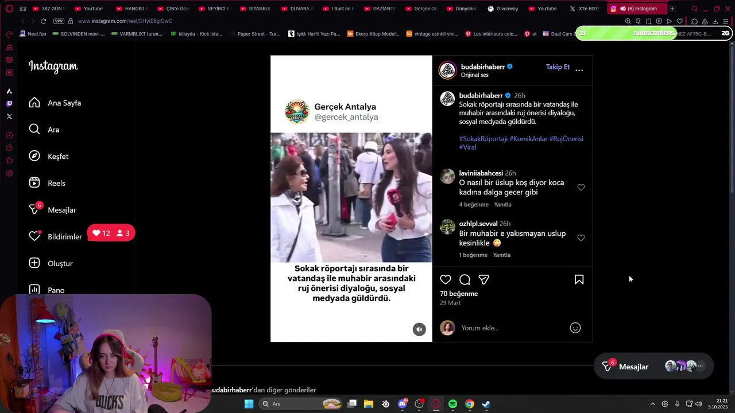The width and height of the screenshot is (735, 413).
Task: Click hashtag #SokakRöportajı
Action: [483, 139]
